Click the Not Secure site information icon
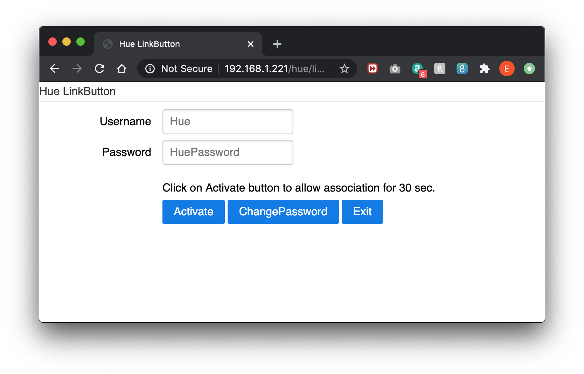 pos(150,69)
